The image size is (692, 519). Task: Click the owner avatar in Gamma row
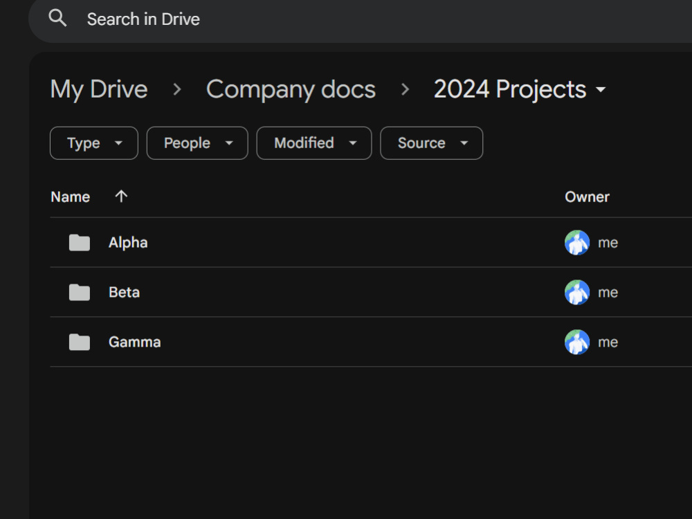(577, 342)
